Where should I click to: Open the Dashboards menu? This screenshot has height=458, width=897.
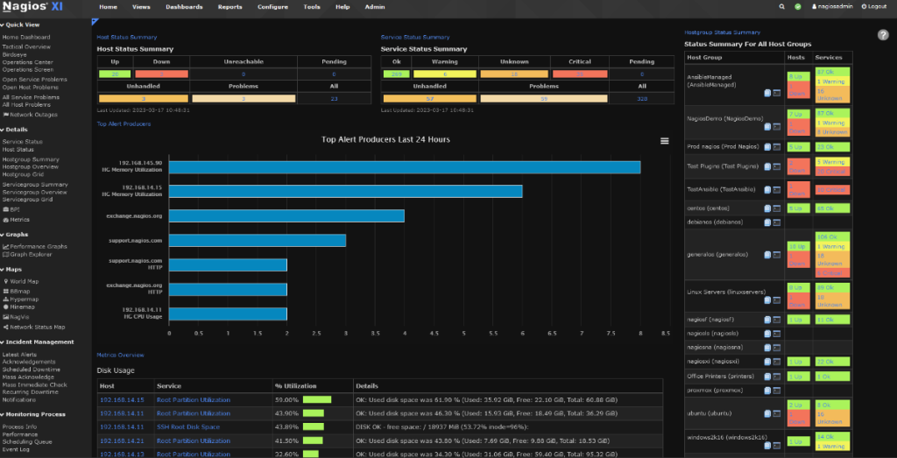point(184,7)
